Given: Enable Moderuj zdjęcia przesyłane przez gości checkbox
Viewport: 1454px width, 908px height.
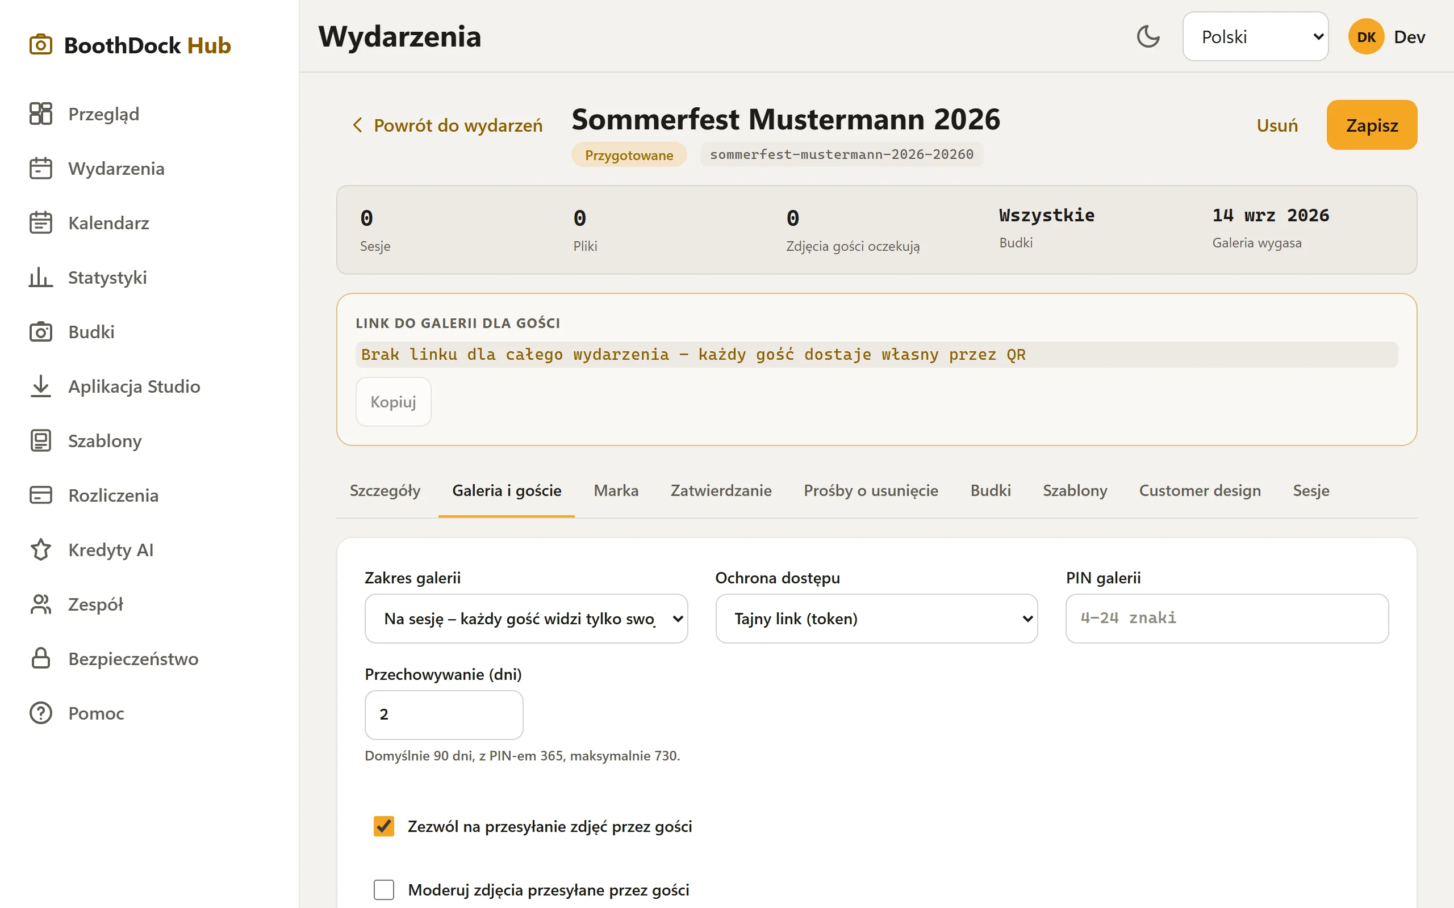Looking at the screenshot, I should (x=384, y=889).
